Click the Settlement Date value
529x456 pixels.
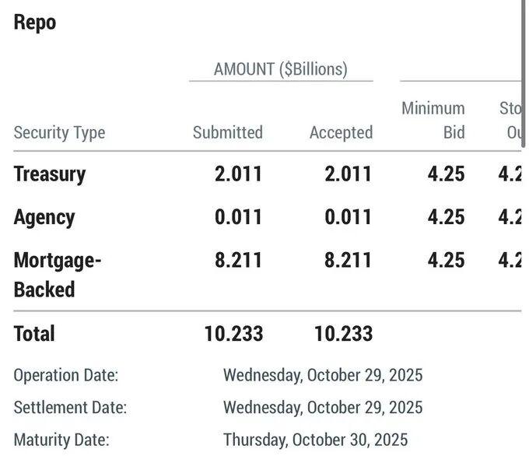tap(322, 406)
